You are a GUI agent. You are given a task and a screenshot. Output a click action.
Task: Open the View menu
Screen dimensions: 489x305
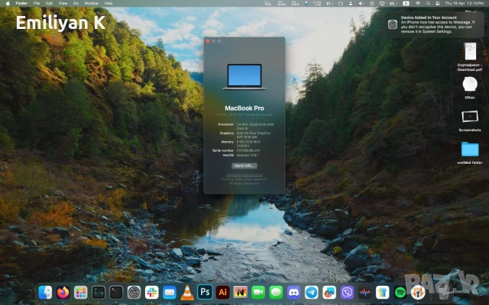tap(63, 3)
